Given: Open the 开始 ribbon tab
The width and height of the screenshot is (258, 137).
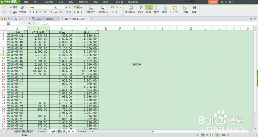Looking at the screenshot, I should click(x=26, y=2).
